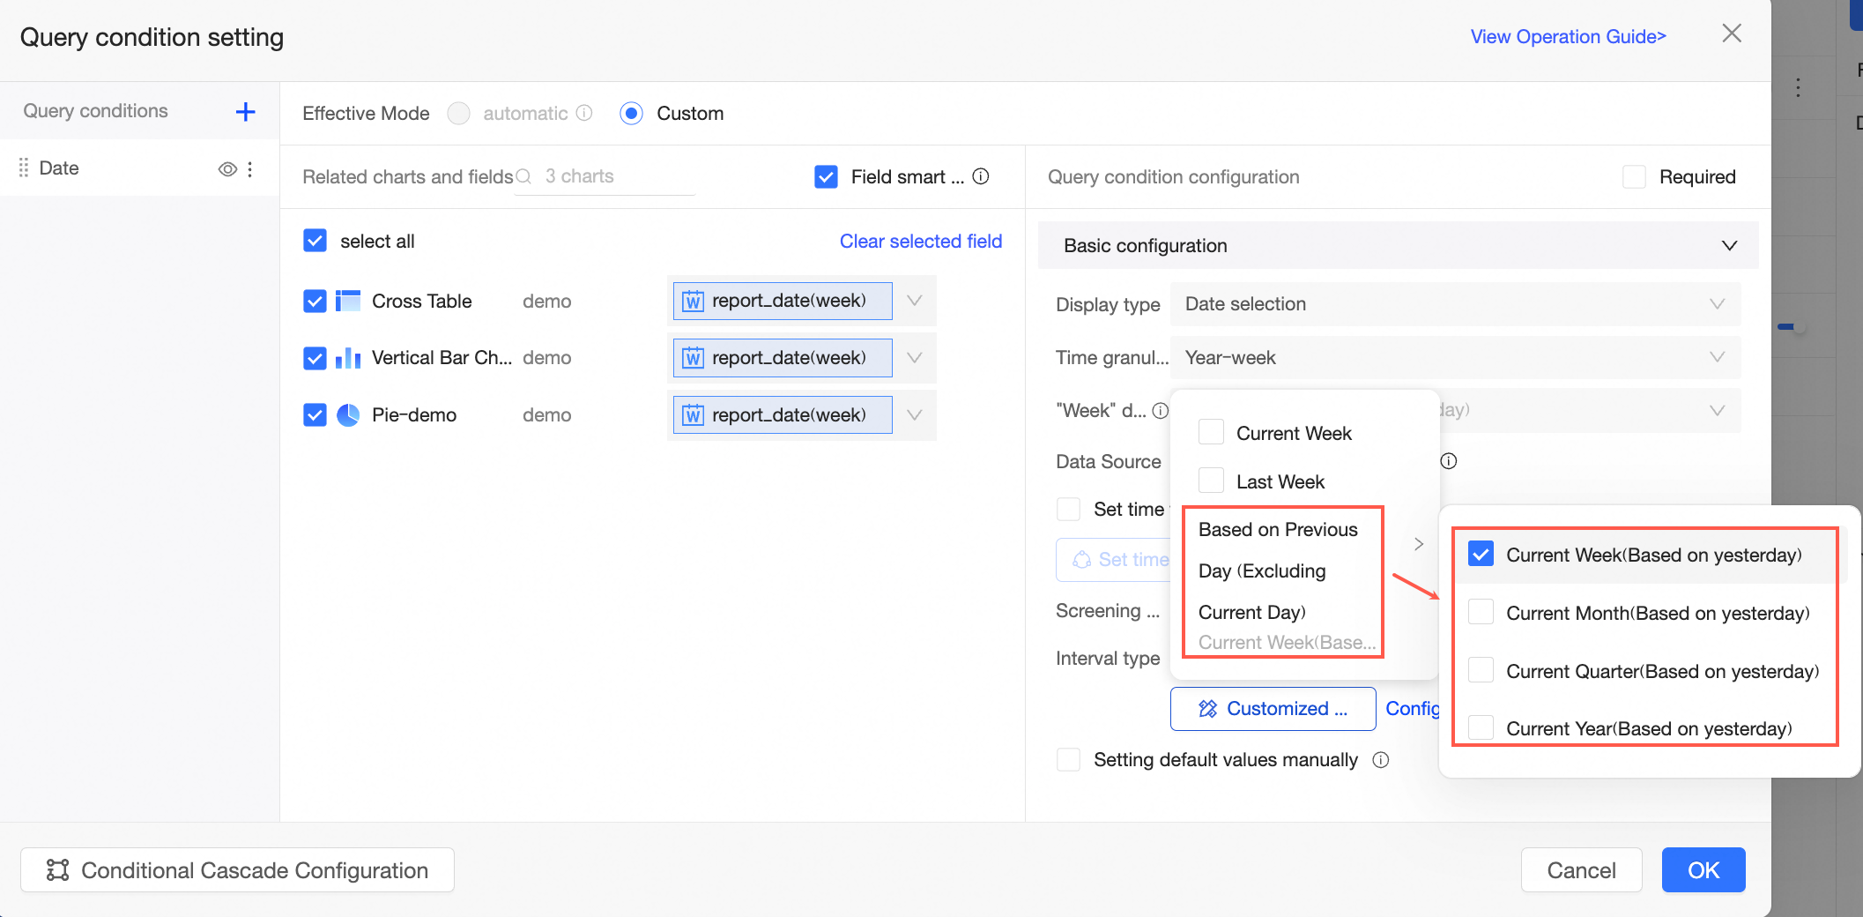Image resolution: width=1863 pixels, height=917 pixels.
Task: Open field dropdown for Pie-demo row
Action: point(915,414)
